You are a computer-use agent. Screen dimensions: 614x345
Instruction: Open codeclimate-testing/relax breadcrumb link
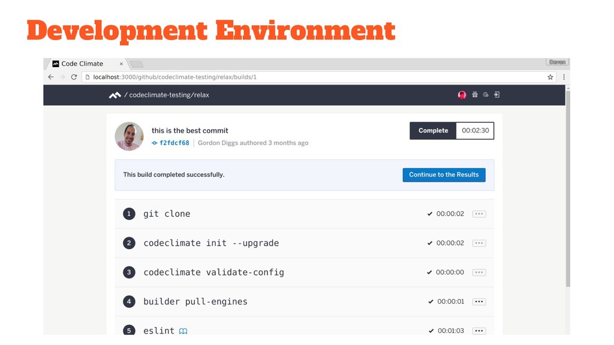click(x=169, y=95)
